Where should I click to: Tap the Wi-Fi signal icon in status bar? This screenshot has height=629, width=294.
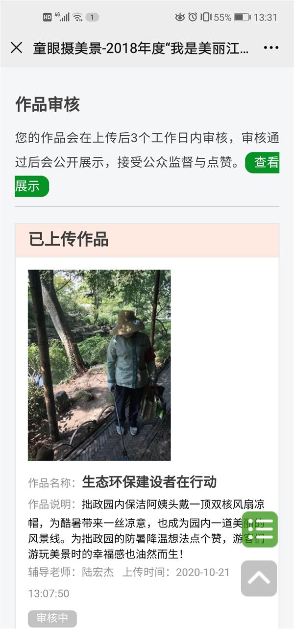click(77, 17)
